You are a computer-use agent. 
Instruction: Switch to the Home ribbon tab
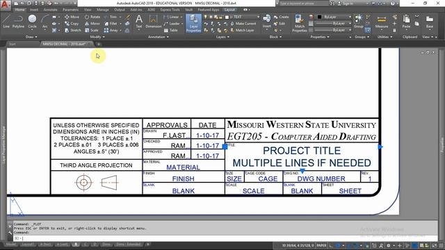(20, 10)
